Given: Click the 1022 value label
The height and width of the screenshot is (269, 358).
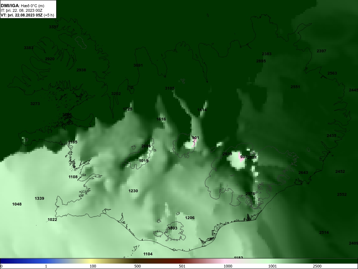Looking at the screenshot, I should [52, 220].
